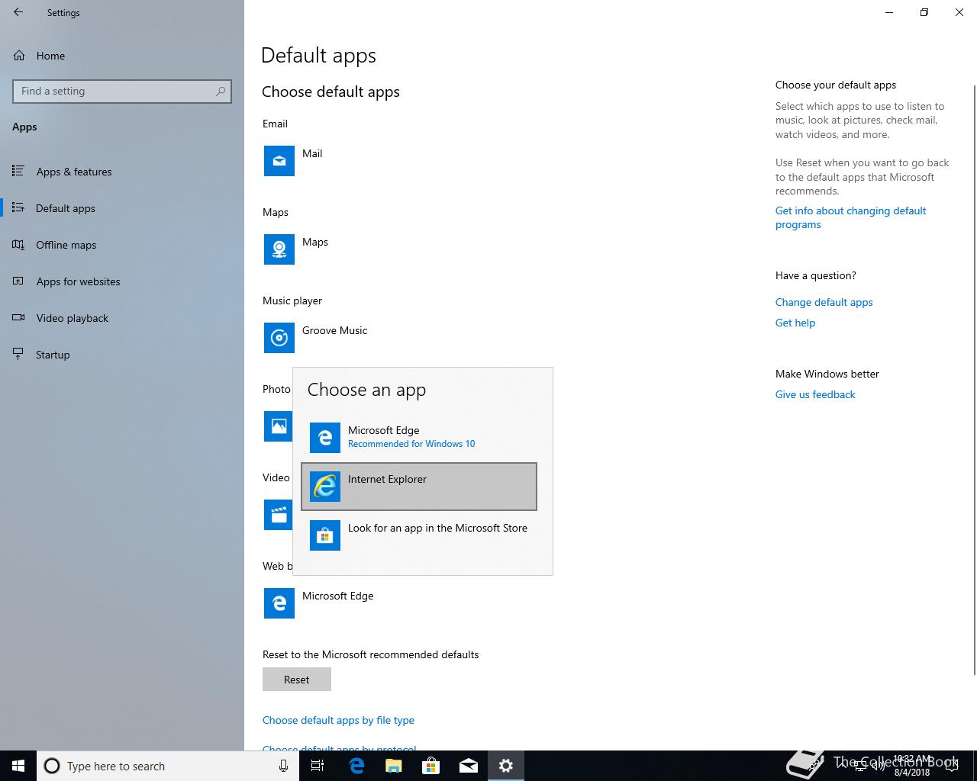
Task: Click the Maps app icon
Action: coord(279,249)
